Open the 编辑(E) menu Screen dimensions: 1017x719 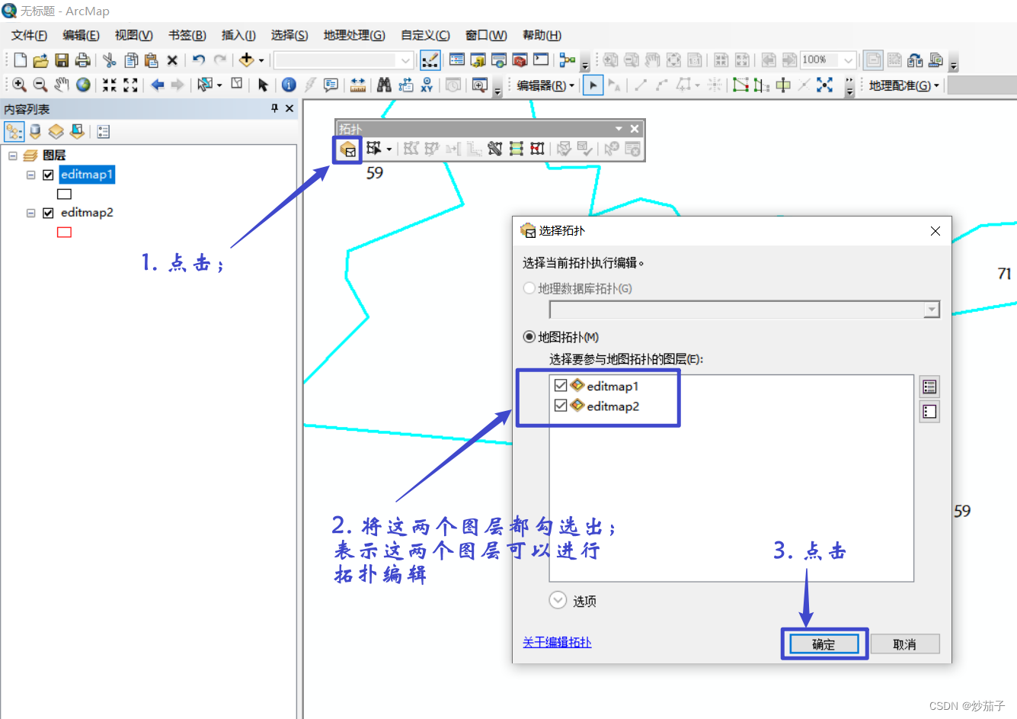[81, 35]
